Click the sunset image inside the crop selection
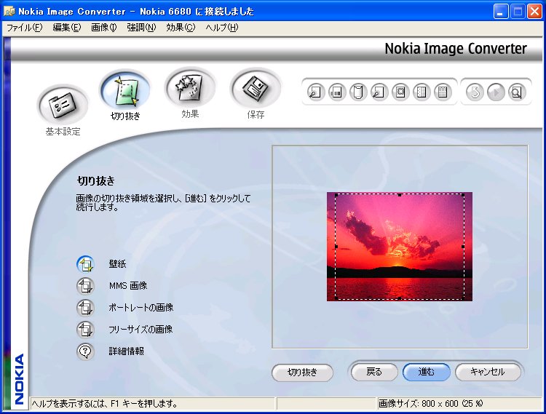This screenshot has height=414, width=546. tap(400, 247)
